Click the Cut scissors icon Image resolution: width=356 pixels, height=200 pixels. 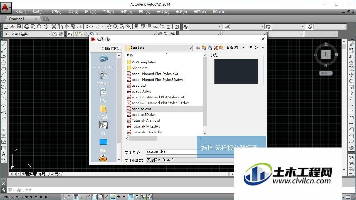pos(54,27)
